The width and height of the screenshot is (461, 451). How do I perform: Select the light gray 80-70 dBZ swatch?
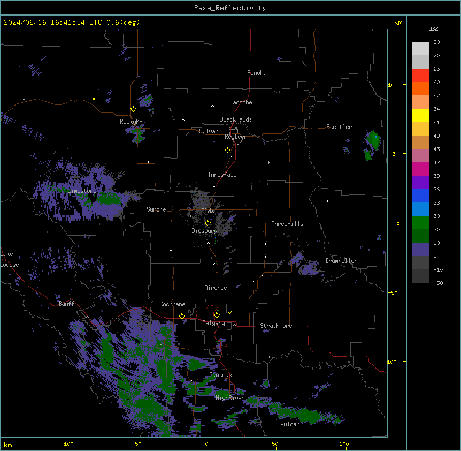[420, 48]
